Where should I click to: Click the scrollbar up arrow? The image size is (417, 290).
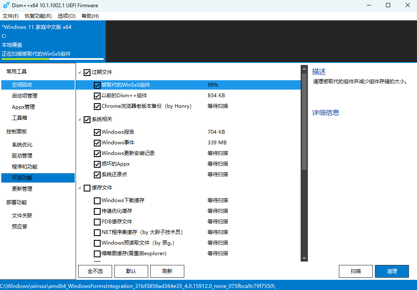coord(304,69)
